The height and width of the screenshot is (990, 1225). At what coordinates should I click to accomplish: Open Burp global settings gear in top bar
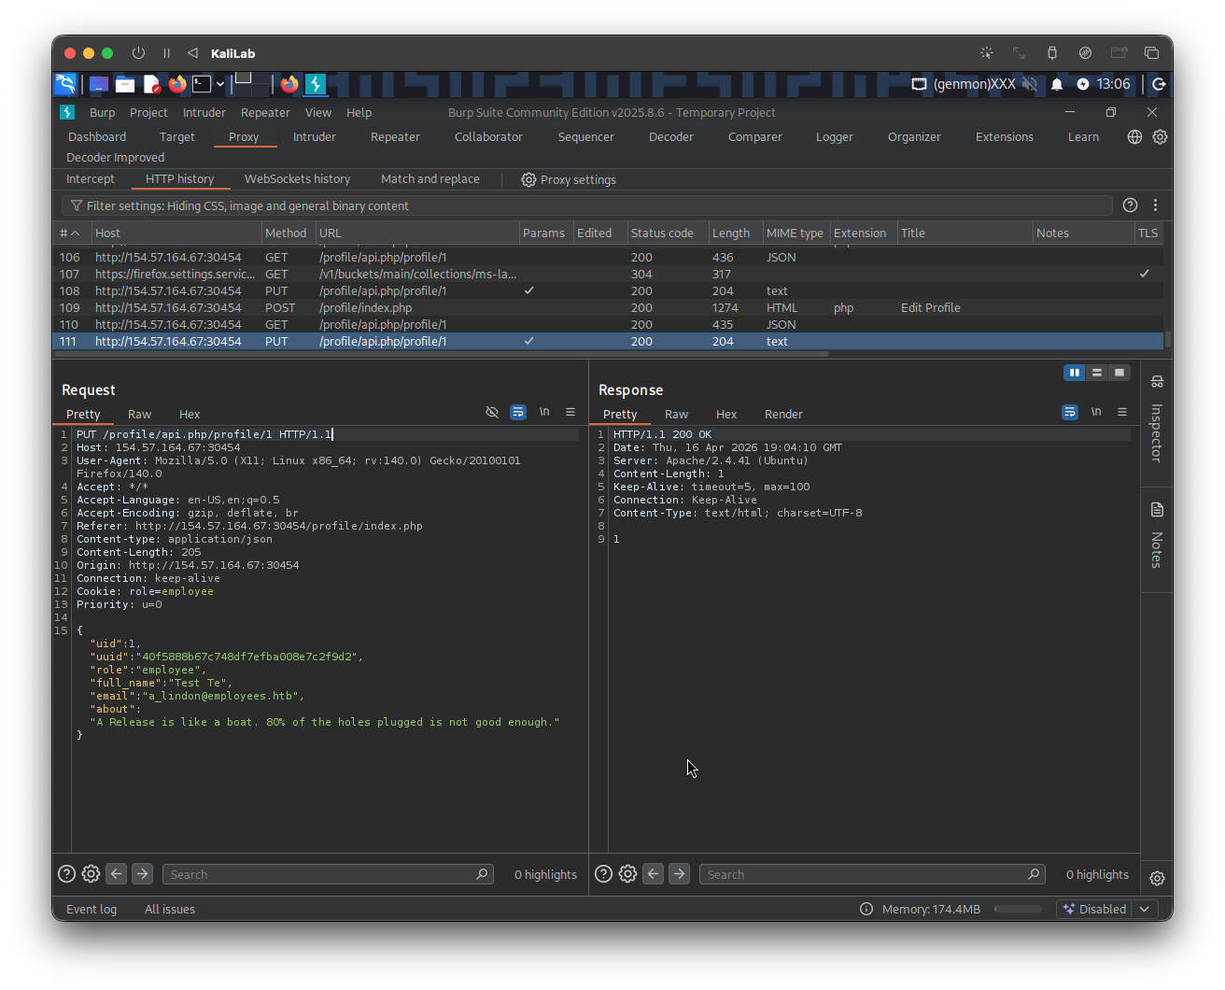click(1160, 136)
